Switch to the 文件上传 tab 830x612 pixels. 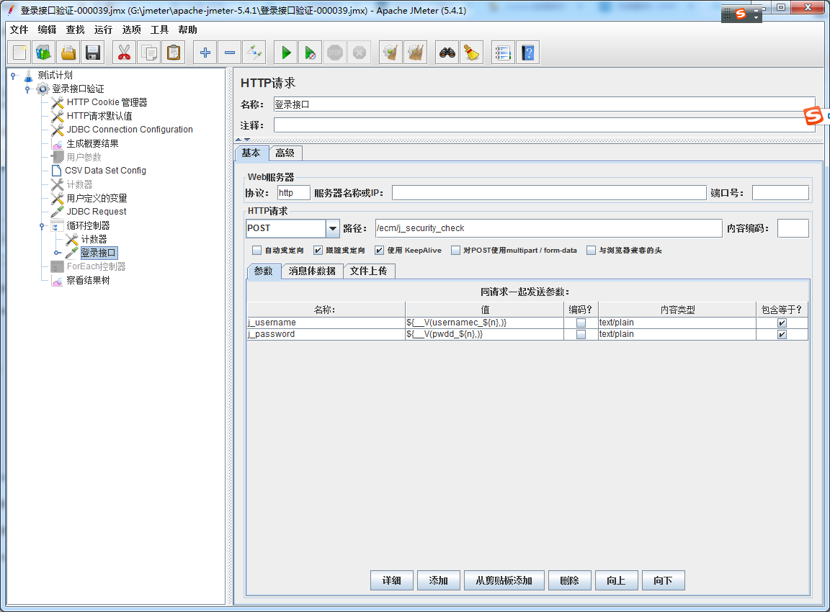coord(368,271)
